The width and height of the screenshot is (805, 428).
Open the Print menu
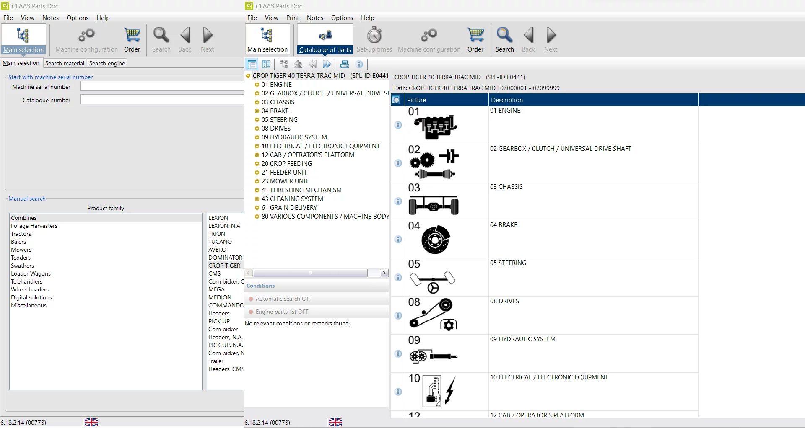pyautogui.click(x=292, y=18)
